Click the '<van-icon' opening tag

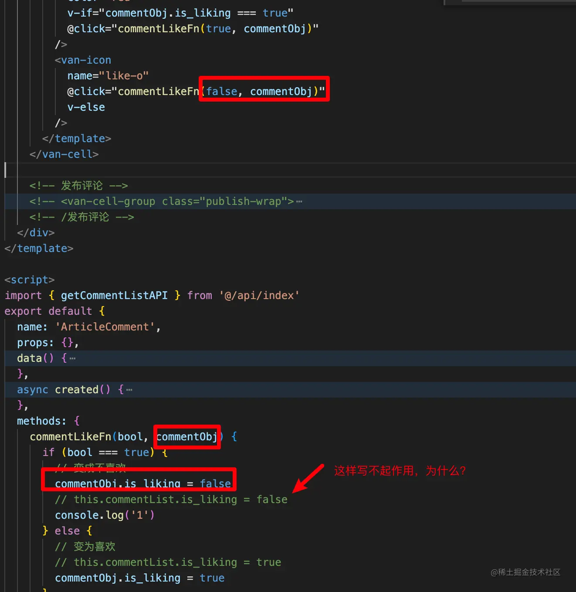coord(83,60)
